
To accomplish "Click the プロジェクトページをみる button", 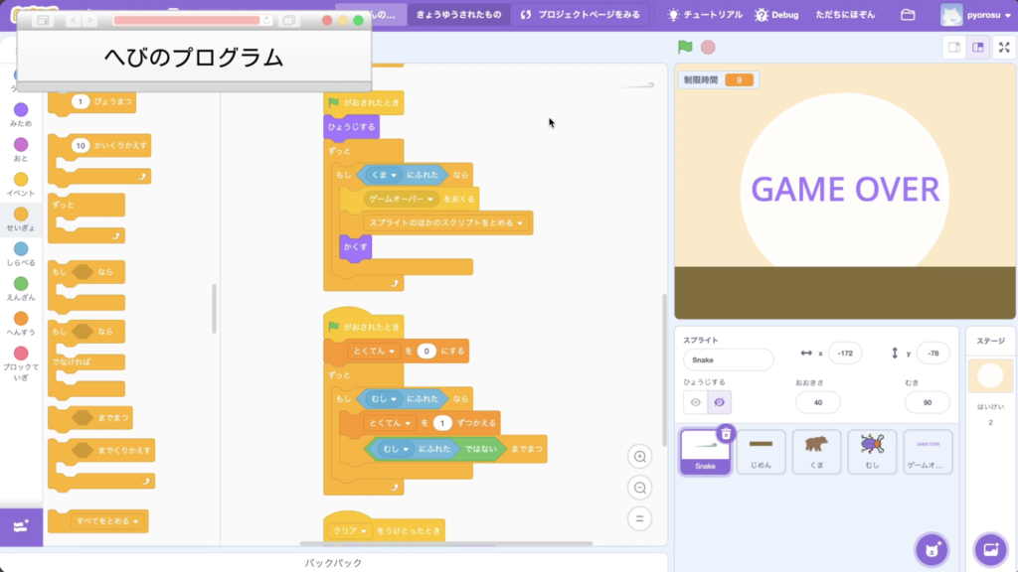I will [581, 15].
